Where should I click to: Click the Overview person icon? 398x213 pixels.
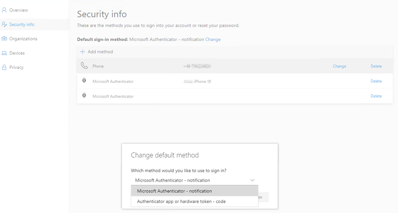pyautogui.click(x=4, y=10)
